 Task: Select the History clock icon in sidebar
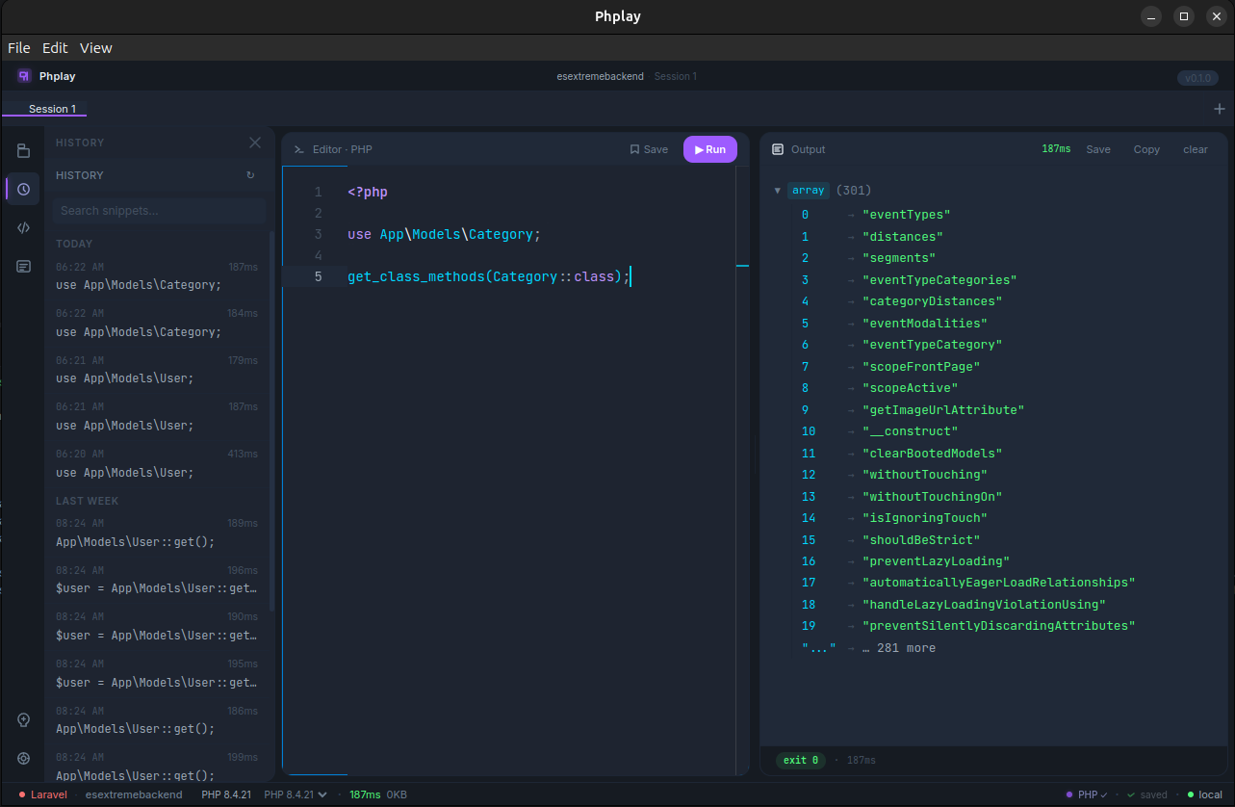[x=23, y=189]
